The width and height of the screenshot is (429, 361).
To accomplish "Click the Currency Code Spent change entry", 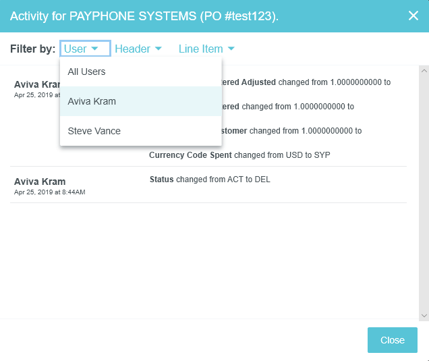I will [239, 155].
